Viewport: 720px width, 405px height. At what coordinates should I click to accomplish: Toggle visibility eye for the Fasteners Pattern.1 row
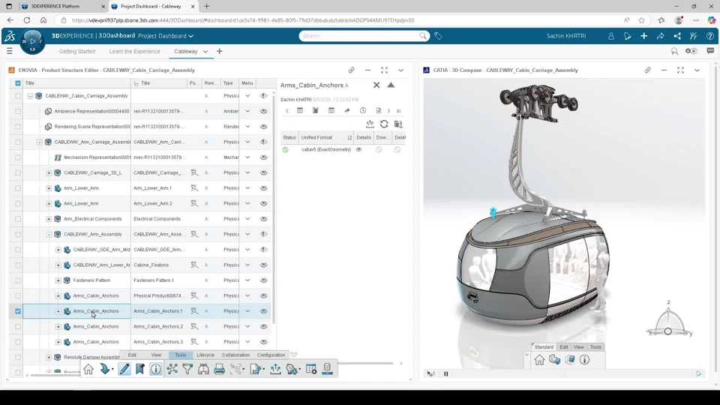263,280
